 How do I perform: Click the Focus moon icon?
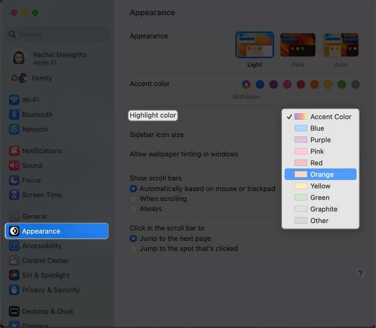pyautogui.click(x=14, y=180)
